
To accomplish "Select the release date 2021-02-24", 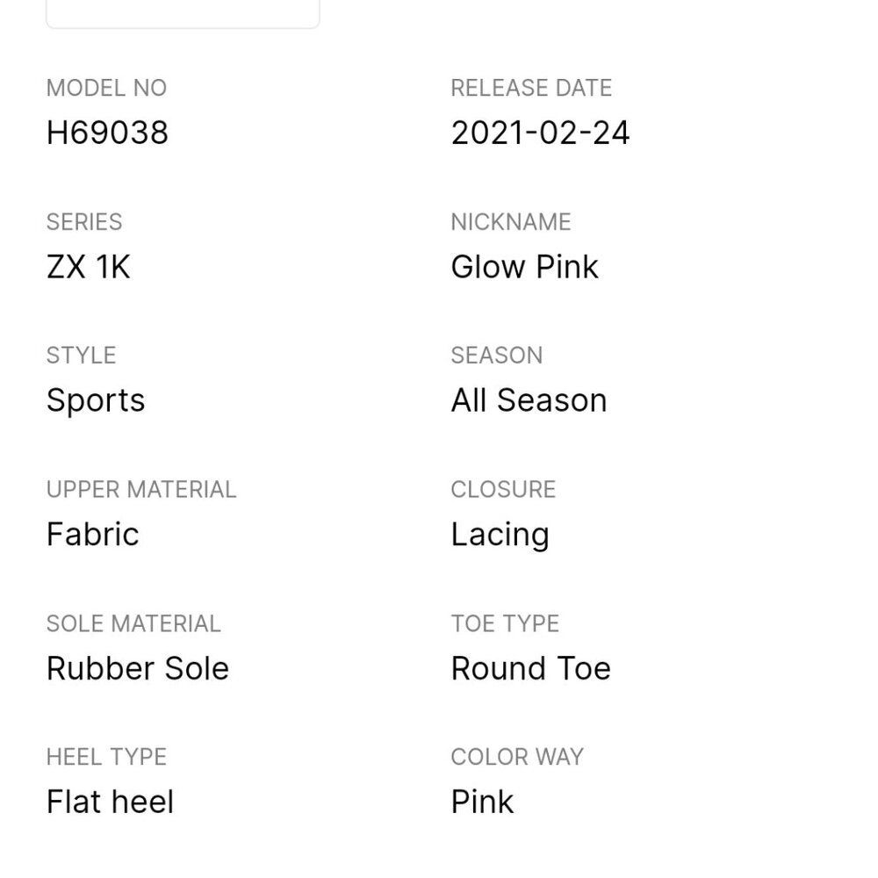I will pos(540,133).
